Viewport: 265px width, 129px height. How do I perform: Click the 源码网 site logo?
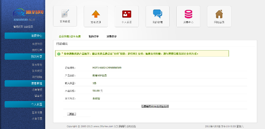point(28,12)
